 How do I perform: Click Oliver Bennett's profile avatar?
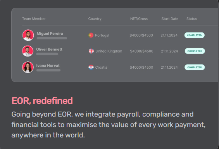[x=28, y=51]
